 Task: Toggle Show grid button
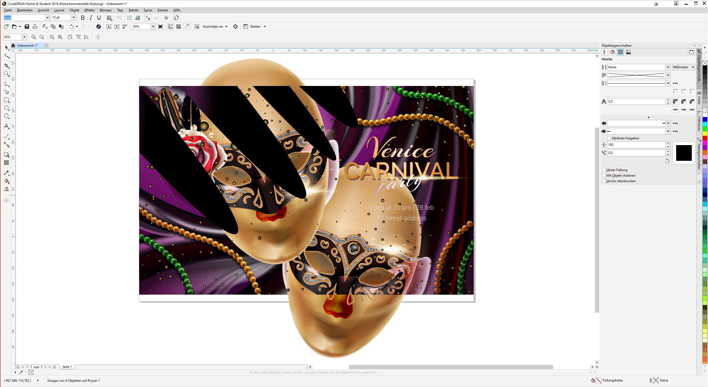pos(179,27)
